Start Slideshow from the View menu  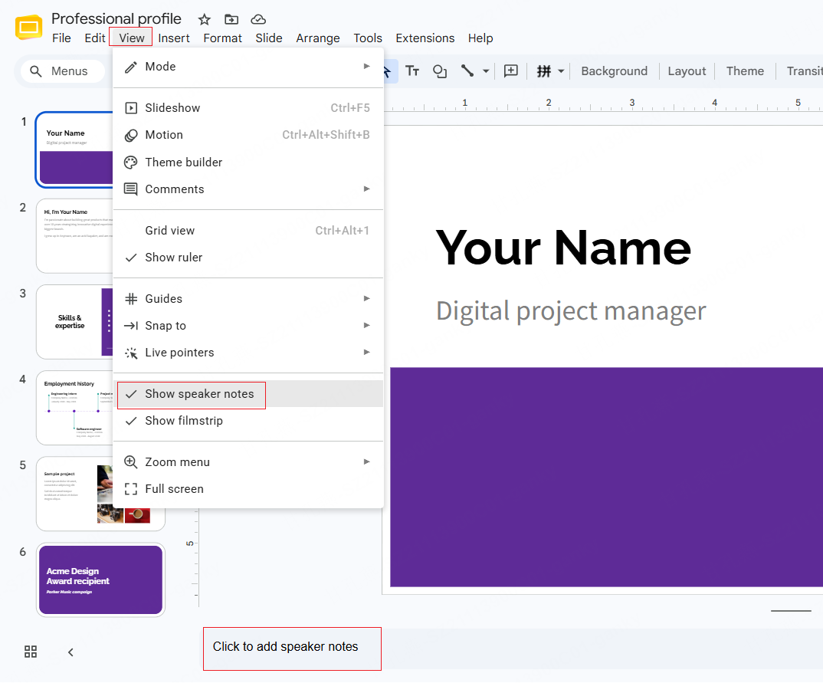pos(248,107)
